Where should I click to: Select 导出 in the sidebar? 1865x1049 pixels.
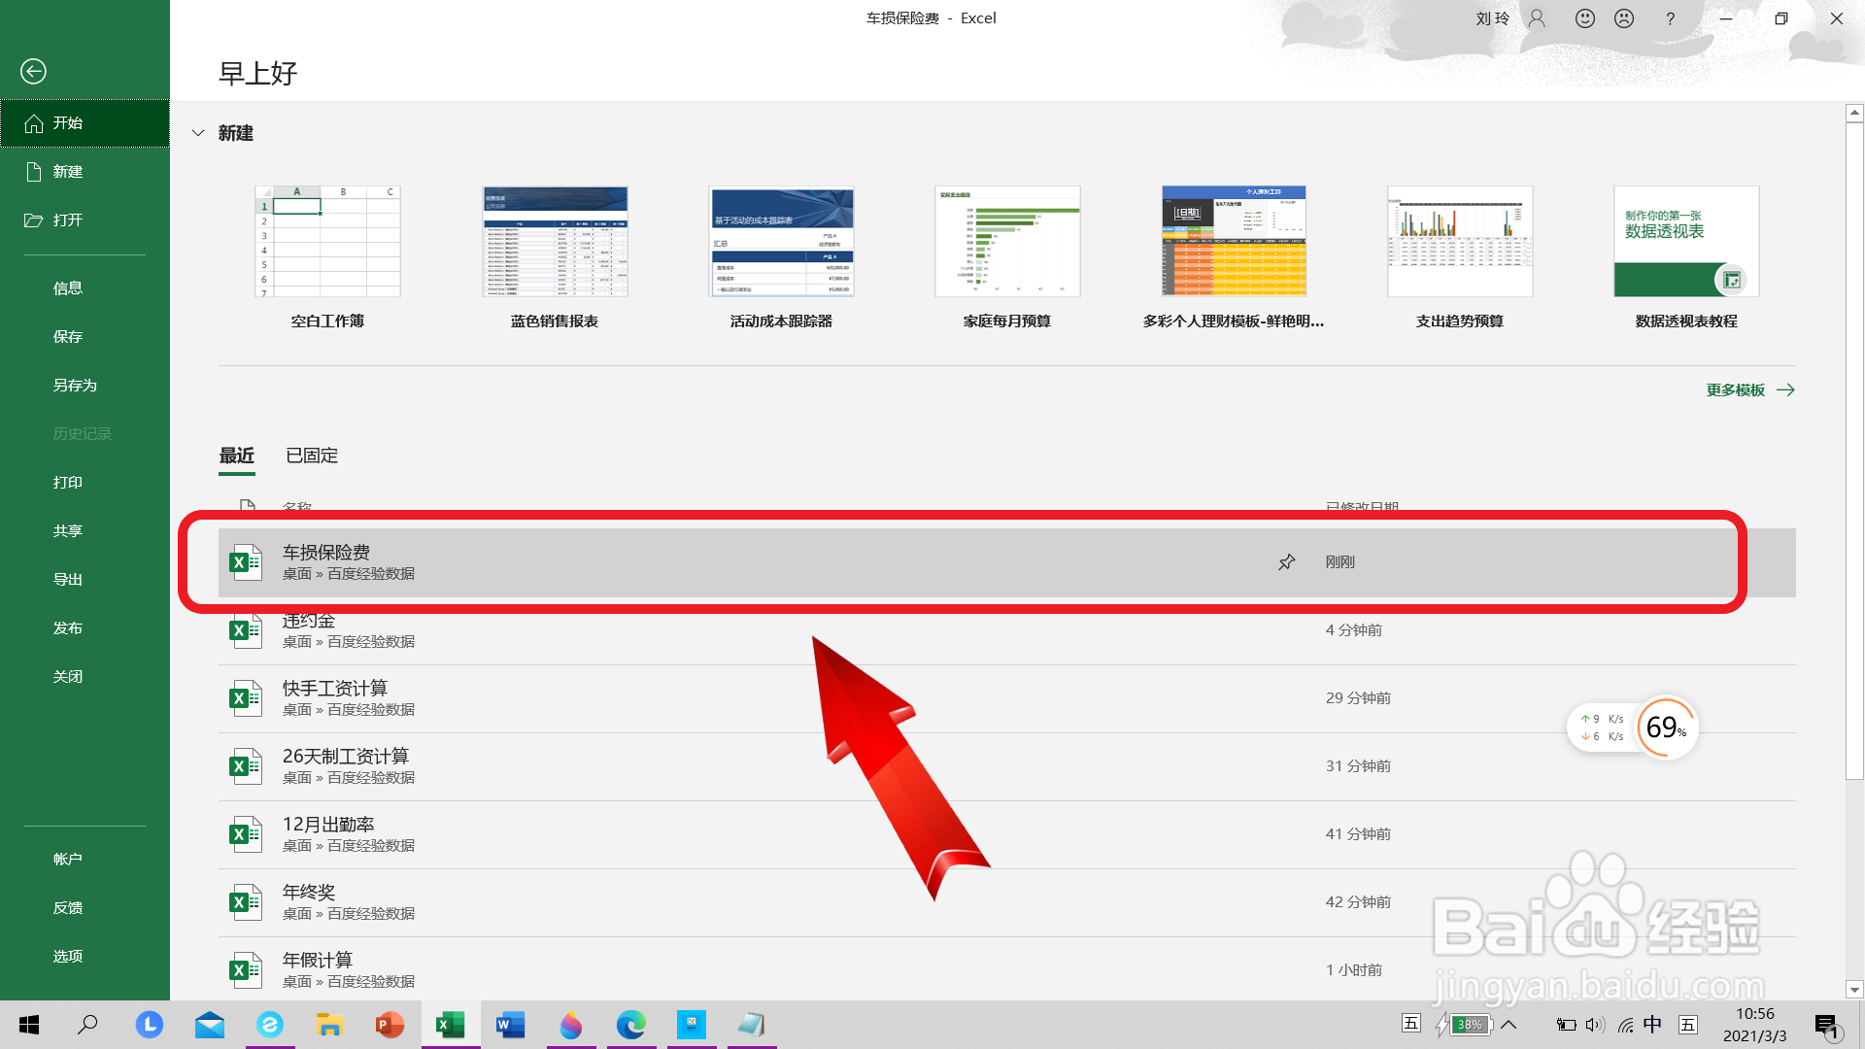point(85,580)
